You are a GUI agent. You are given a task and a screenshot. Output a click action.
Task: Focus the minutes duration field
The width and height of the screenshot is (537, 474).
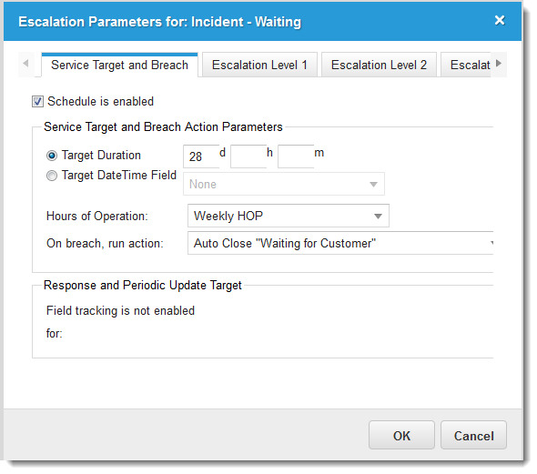(296, 156)
